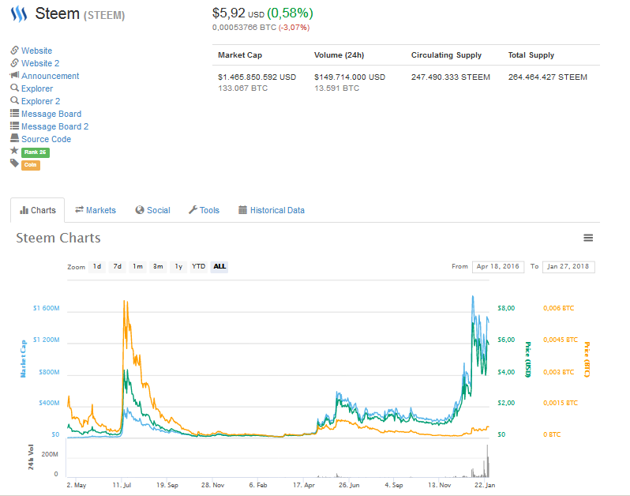Set chart zoom to 1m
Image resolution: width=630 pixels, height=496 pixels.
point(138,266)
